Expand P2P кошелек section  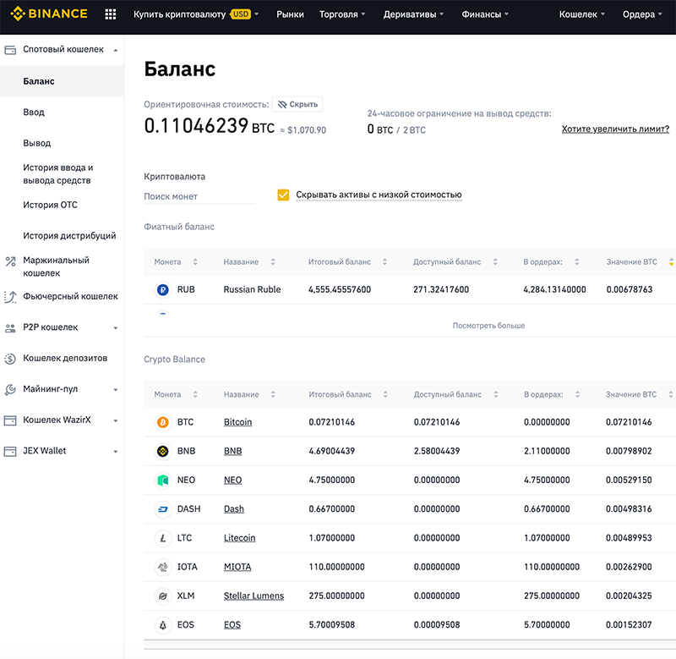click(x=116, y=328)
